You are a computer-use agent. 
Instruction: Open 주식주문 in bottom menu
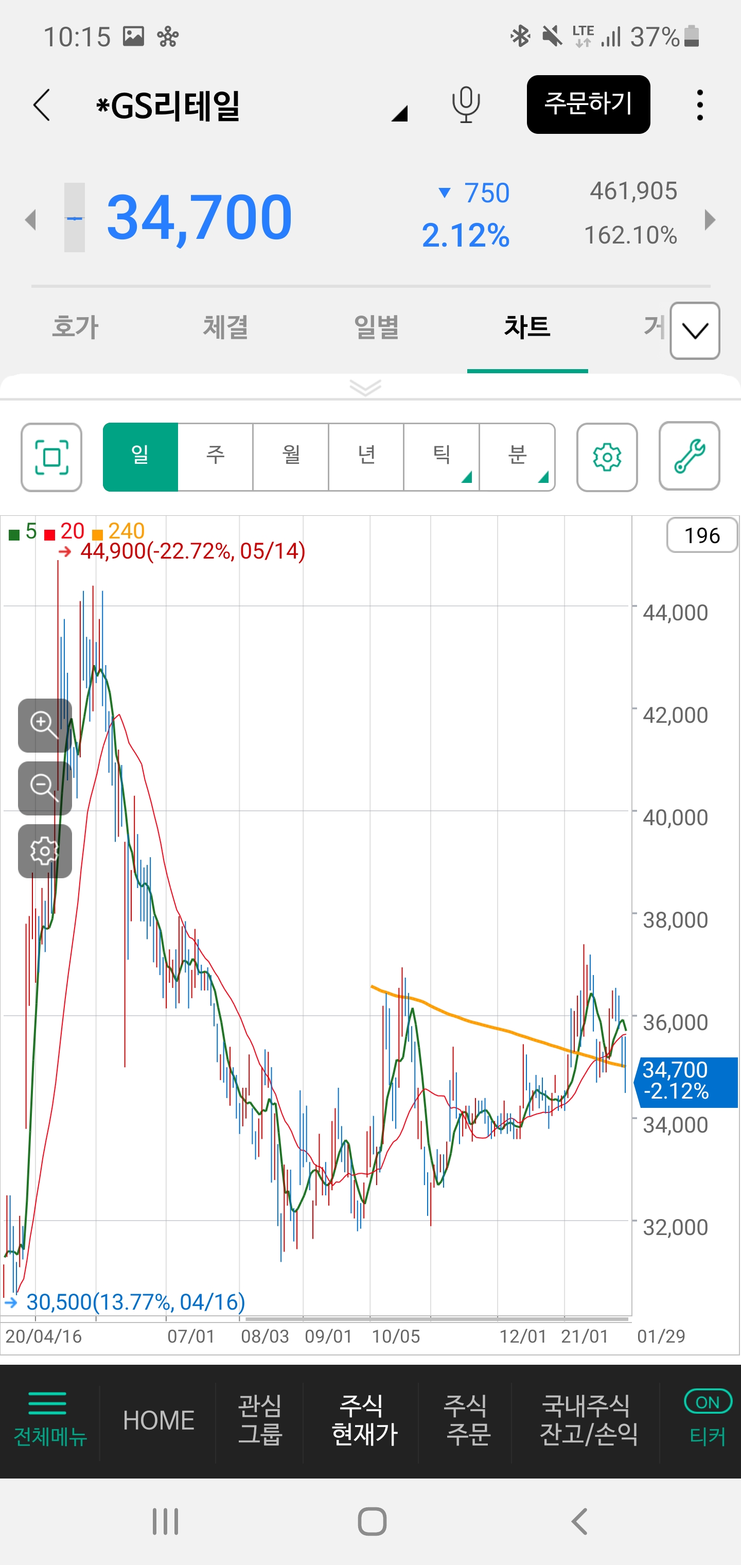coord(467,1420)
